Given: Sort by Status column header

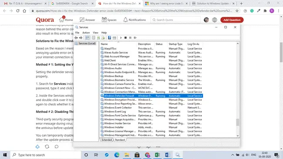Looking at the screenshot, I should pyautogui.click(x=161, y=44).
